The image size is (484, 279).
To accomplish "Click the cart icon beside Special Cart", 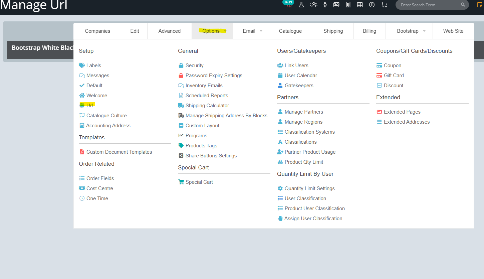I will [181, 182].
